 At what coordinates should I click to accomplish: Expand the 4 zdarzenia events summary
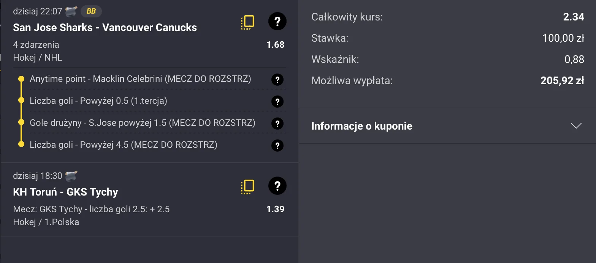36,45
